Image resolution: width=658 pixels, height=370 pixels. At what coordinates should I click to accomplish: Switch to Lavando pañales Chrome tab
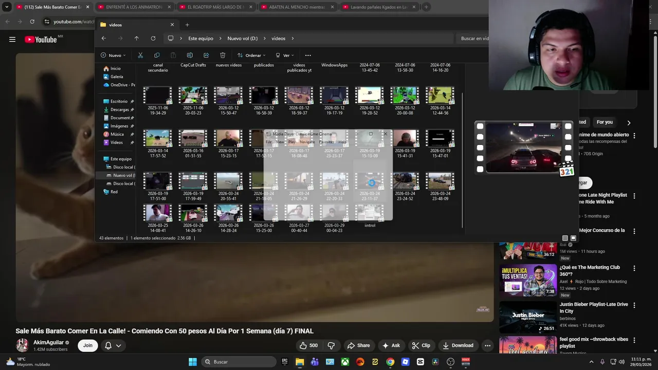[379, 7]
